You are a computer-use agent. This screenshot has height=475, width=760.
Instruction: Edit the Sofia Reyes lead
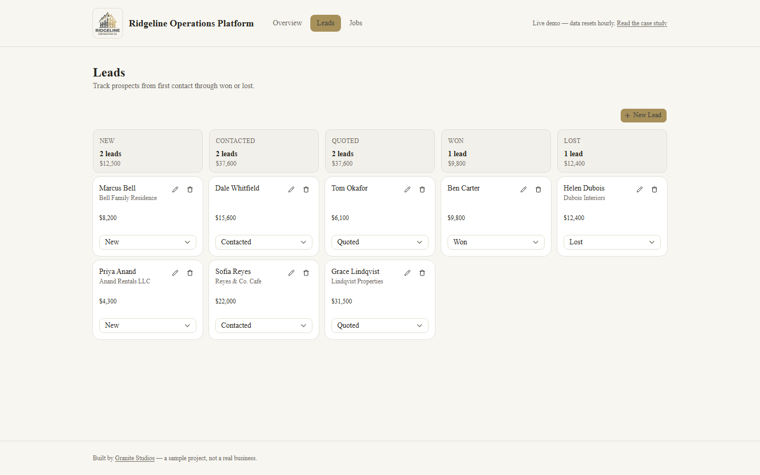coord(291,273)
